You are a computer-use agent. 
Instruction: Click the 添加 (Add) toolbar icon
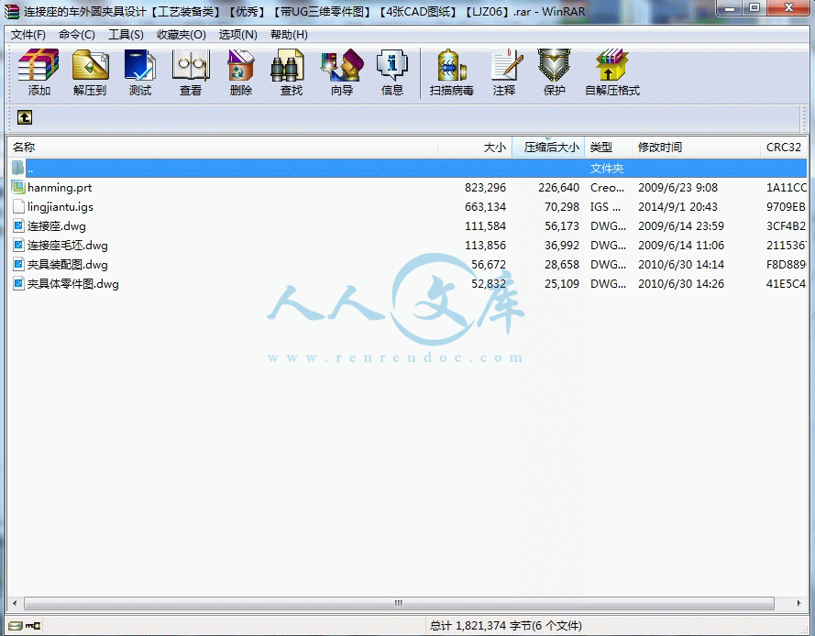pos(39,72)
